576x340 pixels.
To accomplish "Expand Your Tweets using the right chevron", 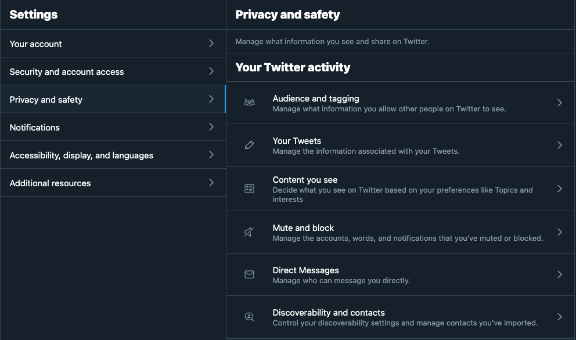I will (x=559, y=146).
